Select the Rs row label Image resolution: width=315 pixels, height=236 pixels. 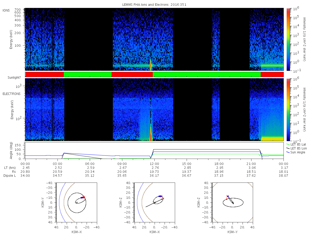tap(14, 172)
